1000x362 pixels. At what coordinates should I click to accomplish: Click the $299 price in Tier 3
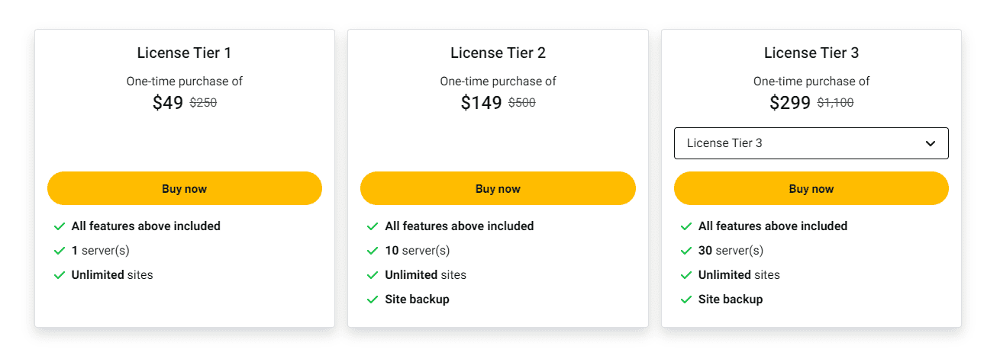[789, 103]
